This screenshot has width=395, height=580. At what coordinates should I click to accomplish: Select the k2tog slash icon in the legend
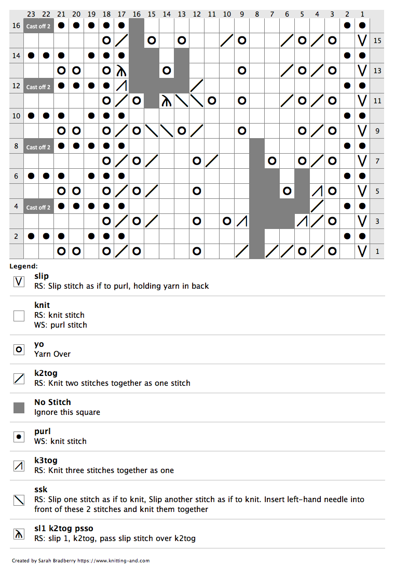[19, 379]
